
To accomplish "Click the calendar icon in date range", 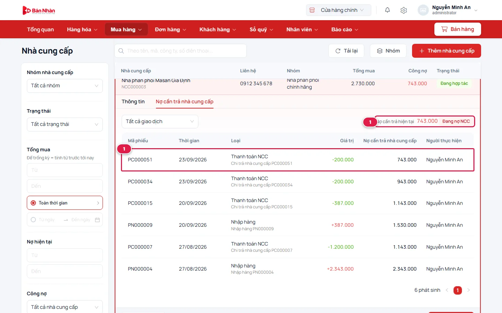I will 97,220.
